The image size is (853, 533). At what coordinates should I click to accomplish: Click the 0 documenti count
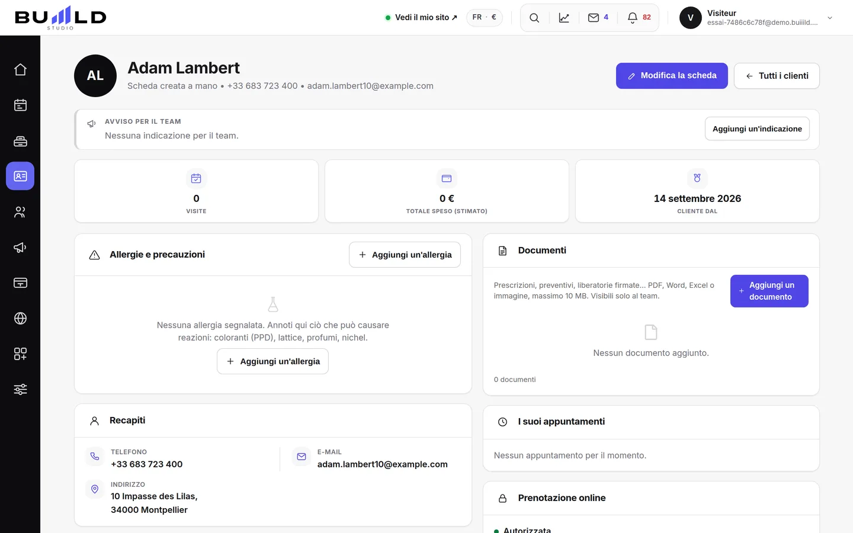click(515, 380)
